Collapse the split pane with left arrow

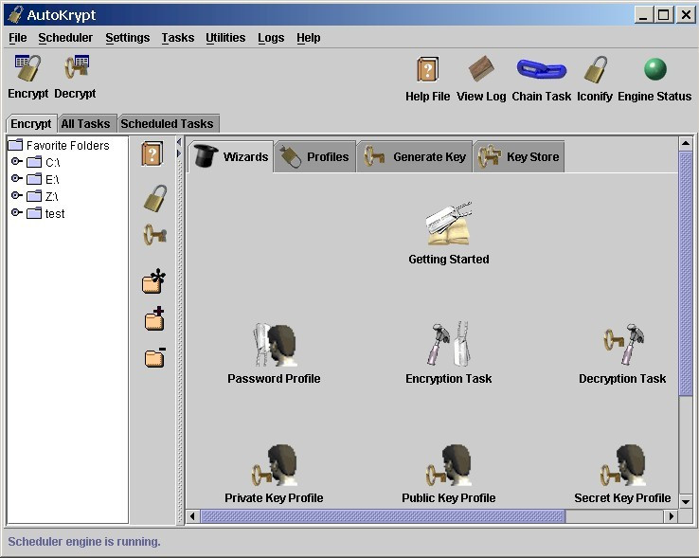(x=179, y=142)
